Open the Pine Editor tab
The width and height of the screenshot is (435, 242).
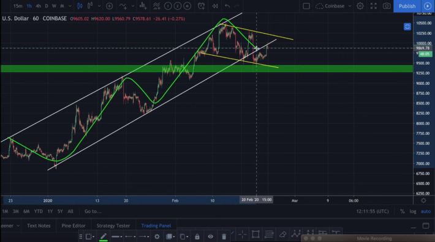click(74, 226)
